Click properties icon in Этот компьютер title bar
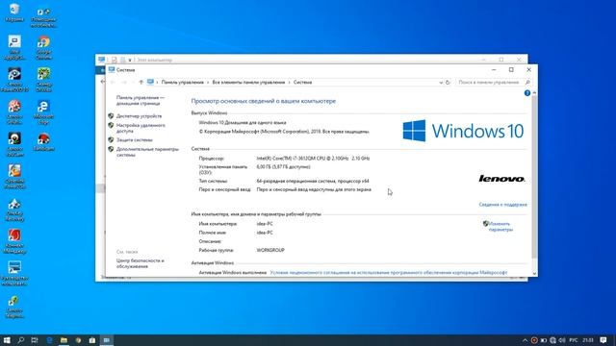This screenshot has width=616, height=346. [115, 60]
